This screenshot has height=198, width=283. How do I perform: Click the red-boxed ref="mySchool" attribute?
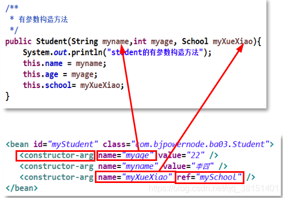click(210, 178)
